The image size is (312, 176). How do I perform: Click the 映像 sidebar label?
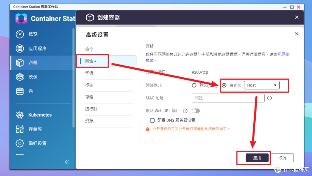[x=33, y=77]
